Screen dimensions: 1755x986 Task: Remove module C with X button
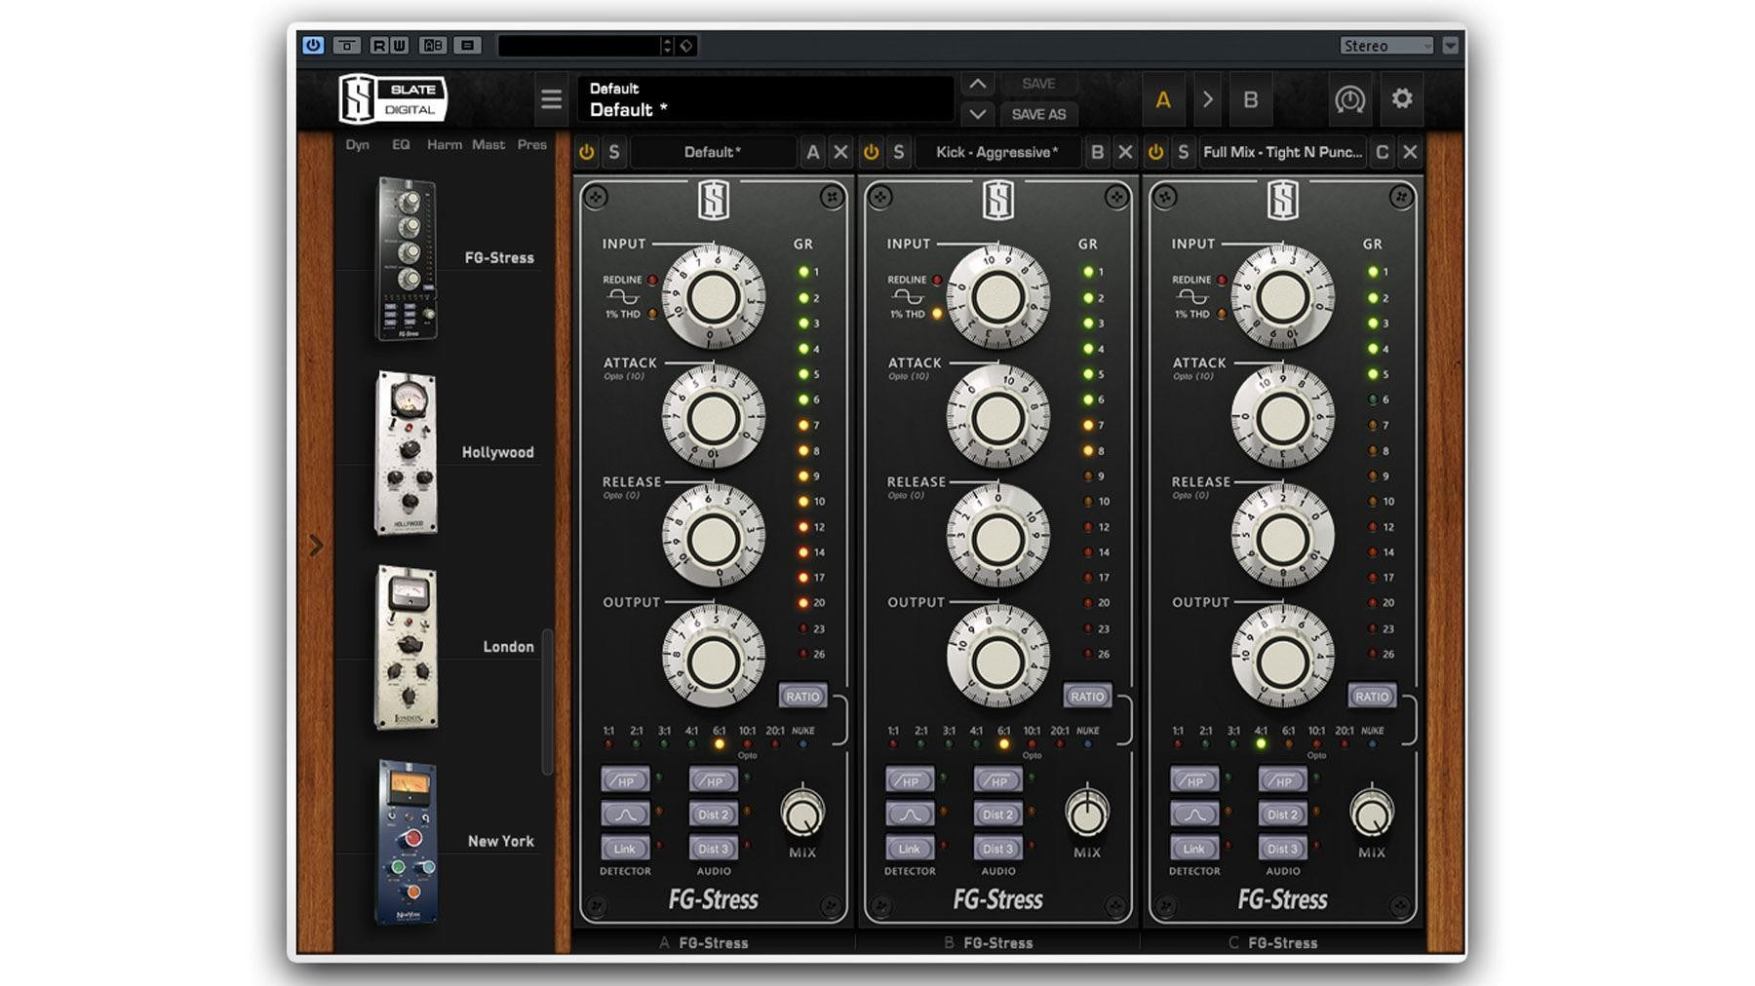pos(1410,152)
